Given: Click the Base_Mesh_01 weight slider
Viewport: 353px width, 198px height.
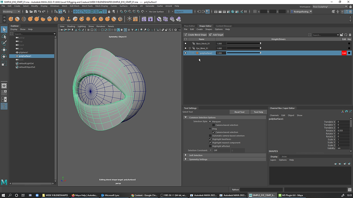Looking at the screenshot, I should (x=244, y=43).
